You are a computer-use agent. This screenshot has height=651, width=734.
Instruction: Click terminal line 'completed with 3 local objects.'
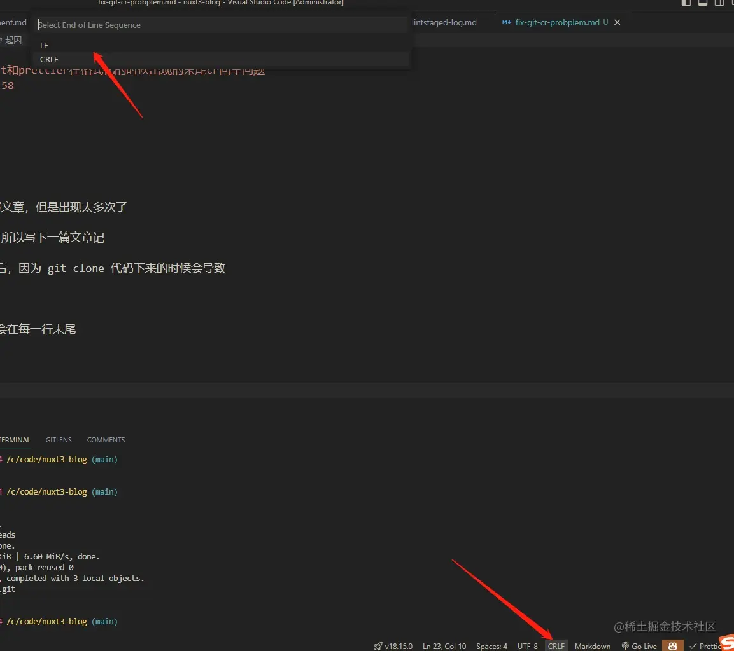click(75, 578)
